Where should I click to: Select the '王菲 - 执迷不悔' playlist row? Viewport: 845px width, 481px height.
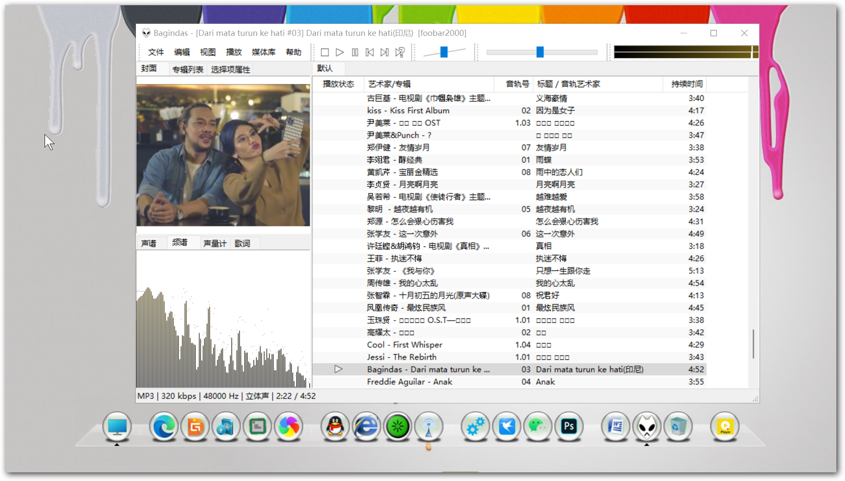tap(510, 258)
